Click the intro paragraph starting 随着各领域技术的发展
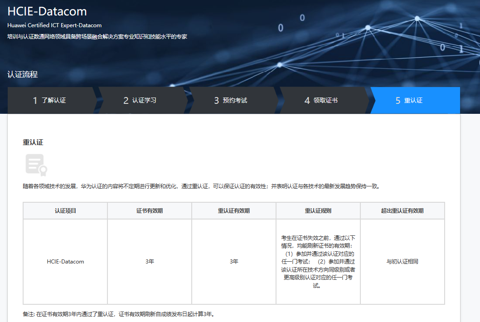This screenshot has height=322, width=480. pos(202,186)
